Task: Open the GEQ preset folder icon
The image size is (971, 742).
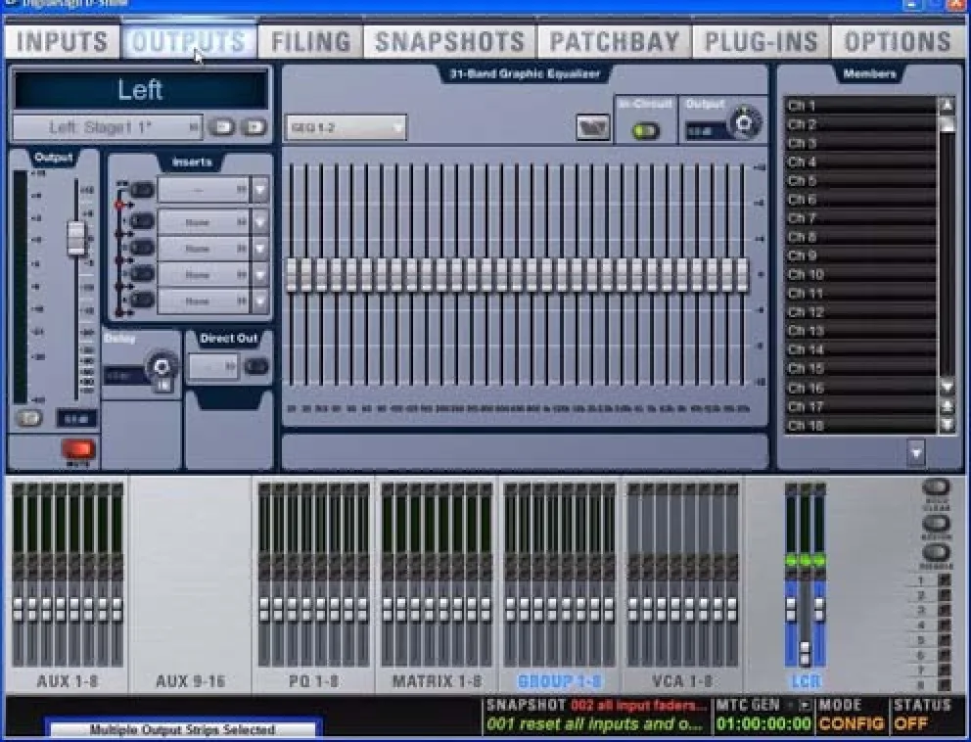Action: [x=592, y=127]
